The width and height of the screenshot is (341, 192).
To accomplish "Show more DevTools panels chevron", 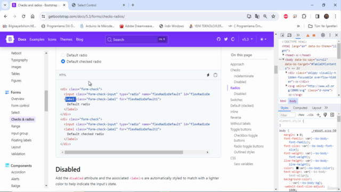I will (x=298, y=35).
